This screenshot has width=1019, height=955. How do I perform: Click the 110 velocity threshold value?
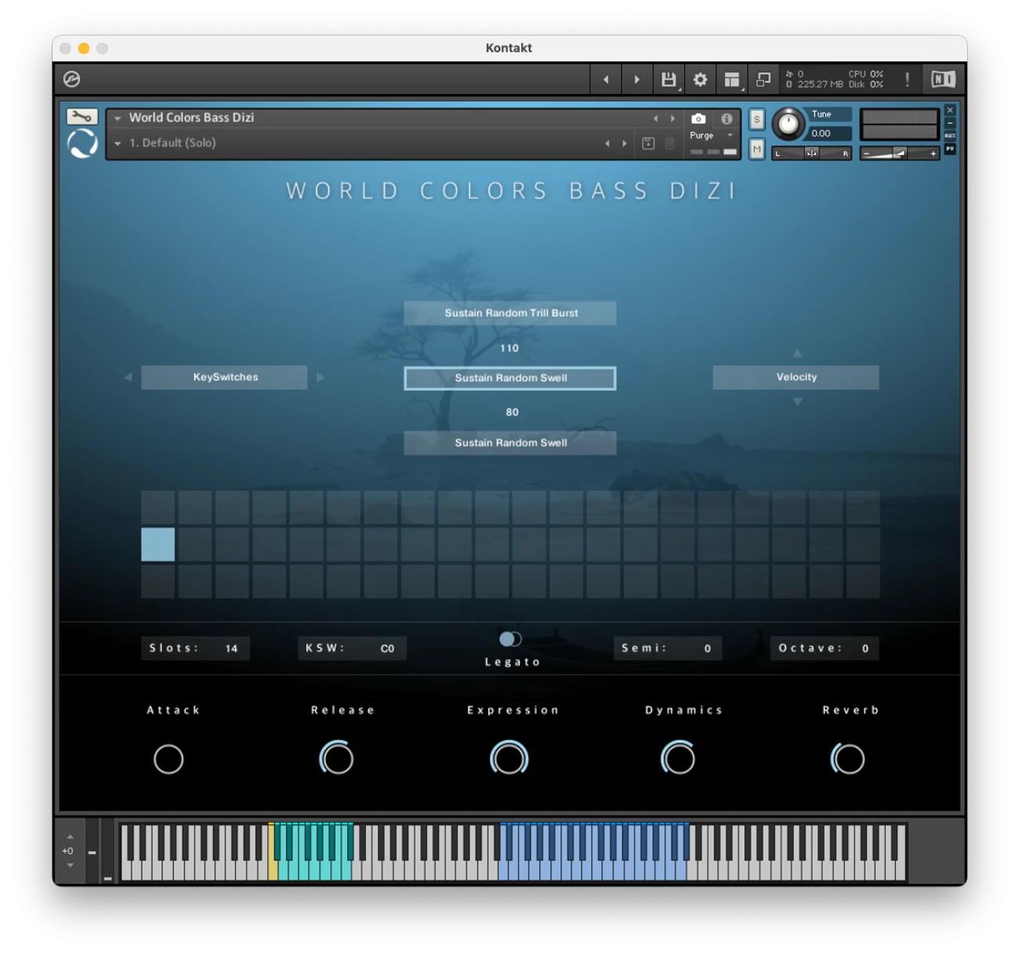point(509,349)
